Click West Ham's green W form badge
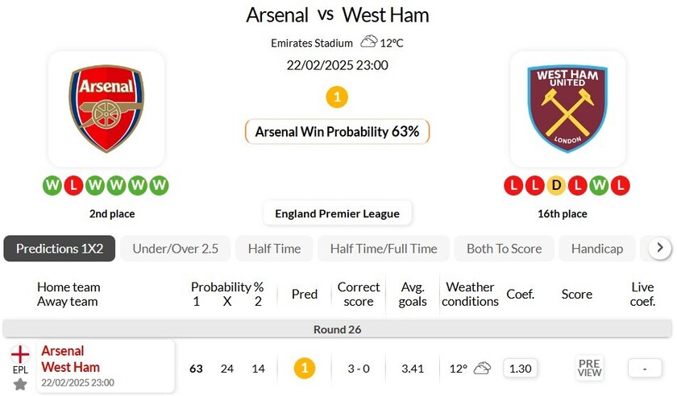Viewport: 677px width, 396px height. click(598, 186)
